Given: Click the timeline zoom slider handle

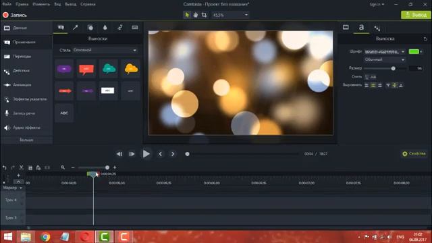Looking at the screenshot, I should [x=107, y=167].
